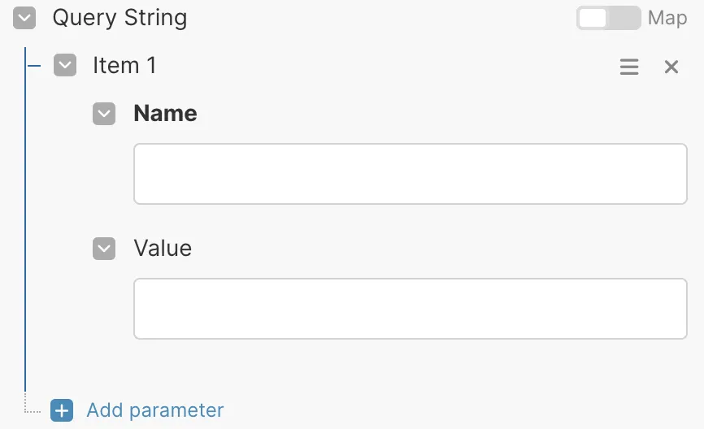Image resolution: width=704 pixels, height=429 pixels.
Task: Click the blue plus icon to add parameter
Action: (62, 410)
